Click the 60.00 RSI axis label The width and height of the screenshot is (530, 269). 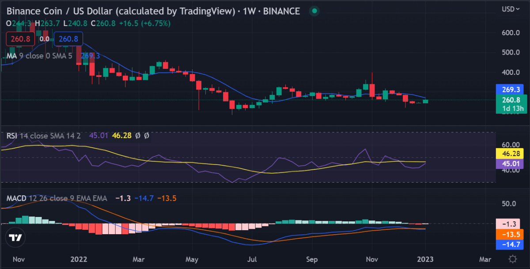[x=510, y=145]
